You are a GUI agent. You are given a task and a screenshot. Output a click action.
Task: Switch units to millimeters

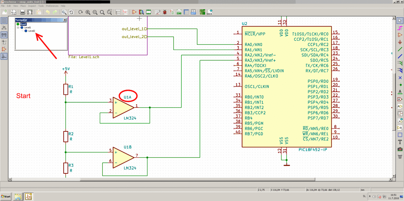4,35
